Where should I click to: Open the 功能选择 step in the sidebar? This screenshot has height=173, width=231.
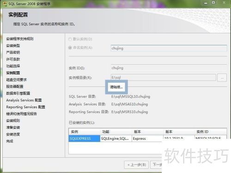(x=13, y=66)
